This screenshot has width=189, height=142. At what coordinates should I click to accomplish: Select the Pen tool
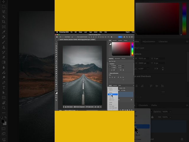tap(56, 76)
